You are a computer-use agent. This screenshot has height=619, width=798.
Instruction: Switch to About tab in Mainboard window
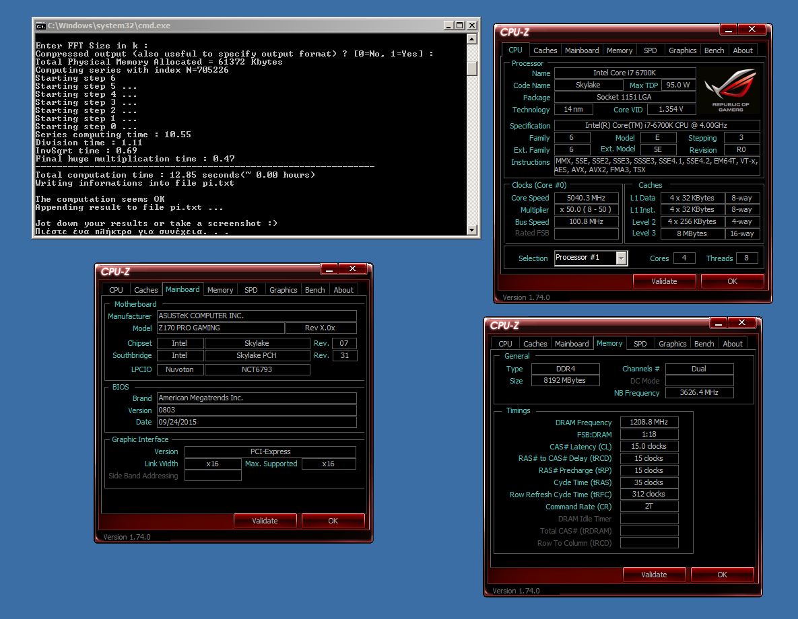343,290
